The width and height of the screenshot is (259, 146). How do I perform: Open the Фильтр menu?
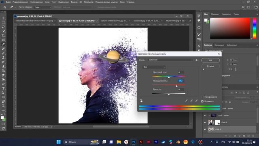74,2
